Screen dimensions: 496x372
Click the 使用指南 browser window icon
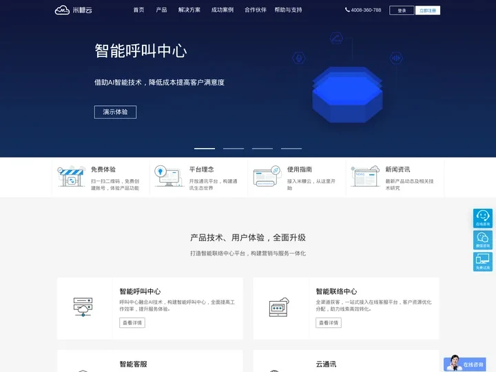tap(267, 176)
